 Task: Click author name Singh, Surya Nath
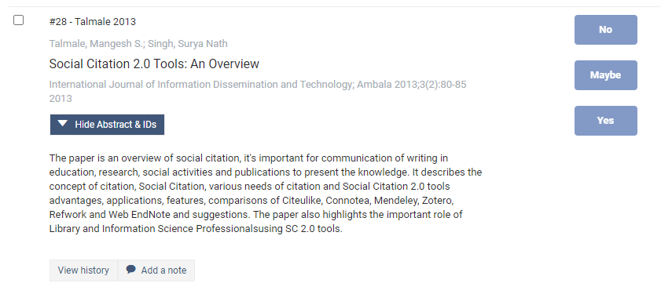point(188,44)
